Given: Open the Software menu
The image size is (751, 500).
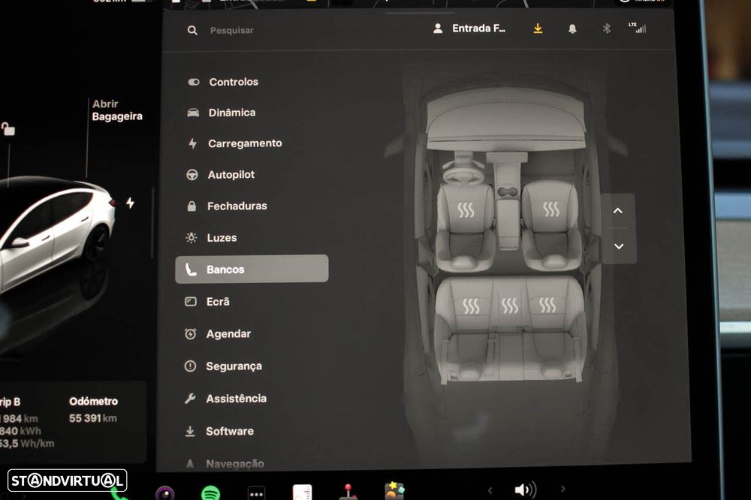Looking at the screenshot, I should pos(219,431).
